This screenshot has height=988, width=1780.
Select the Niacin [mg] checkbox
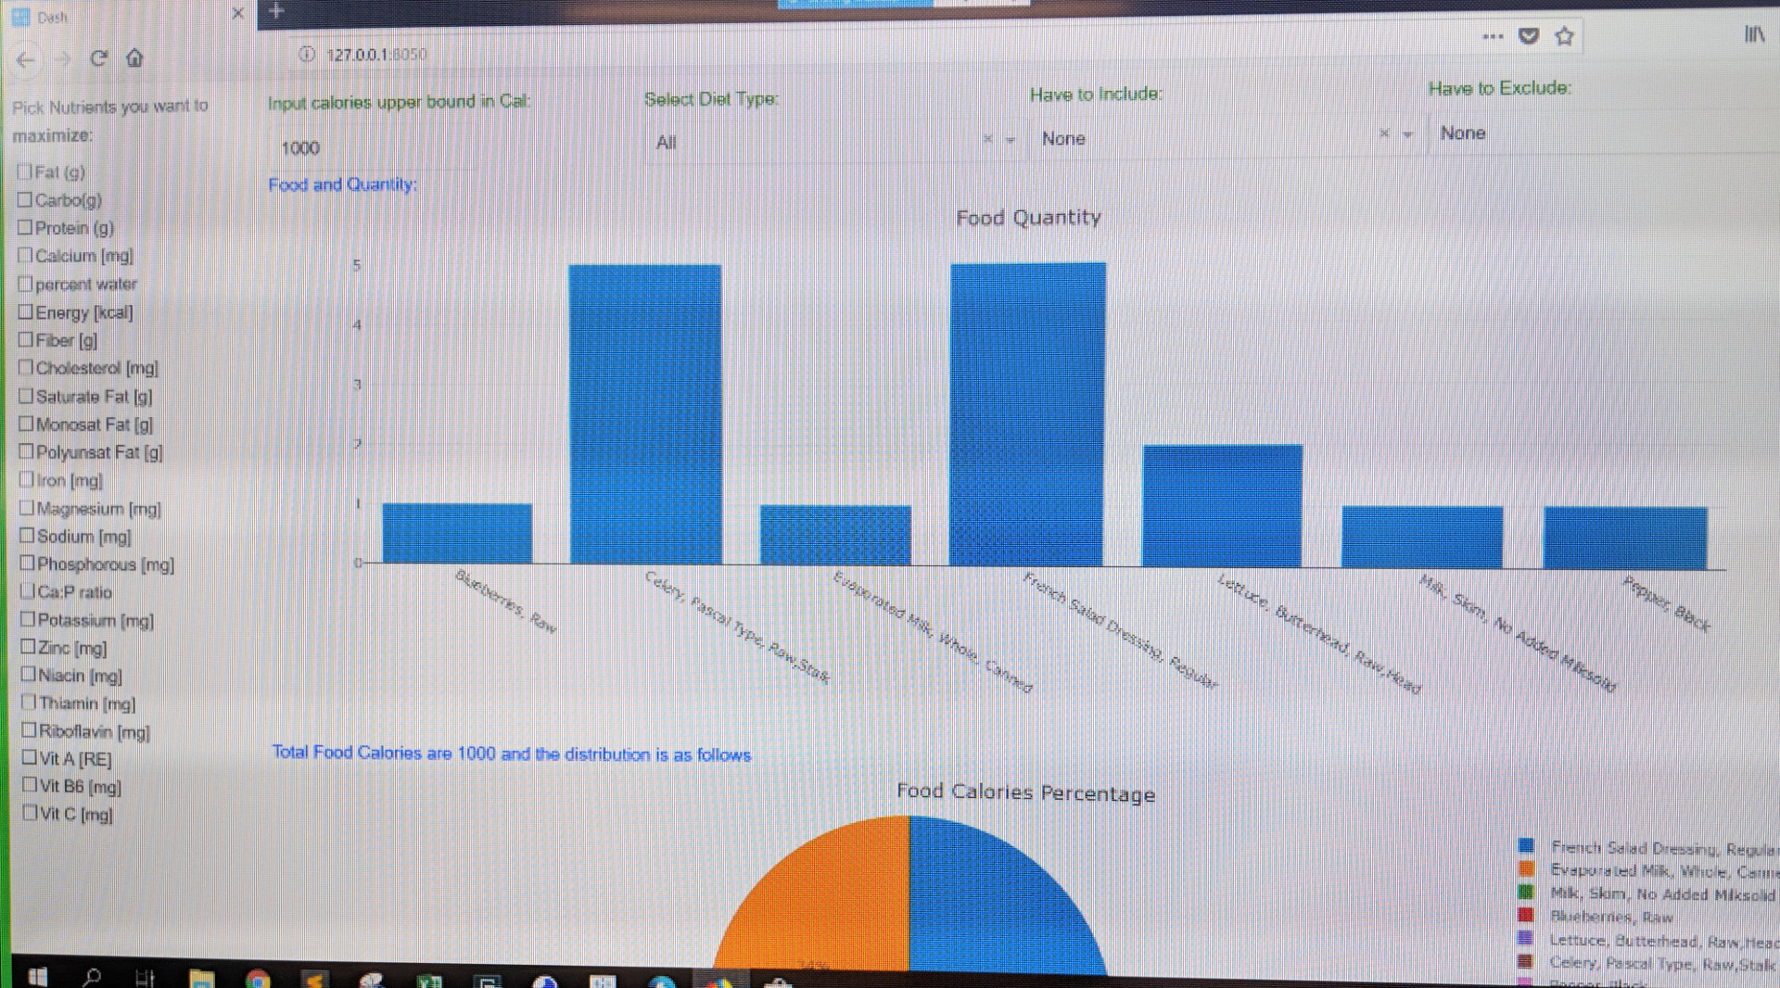(x=29, y=675)
